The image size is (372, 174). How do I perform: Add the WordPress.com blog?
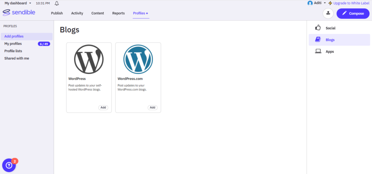(153, 107)
